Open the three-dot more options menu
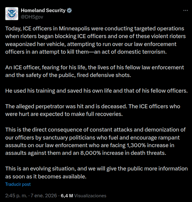Screen dimensions: 192x202 (186, 10)
